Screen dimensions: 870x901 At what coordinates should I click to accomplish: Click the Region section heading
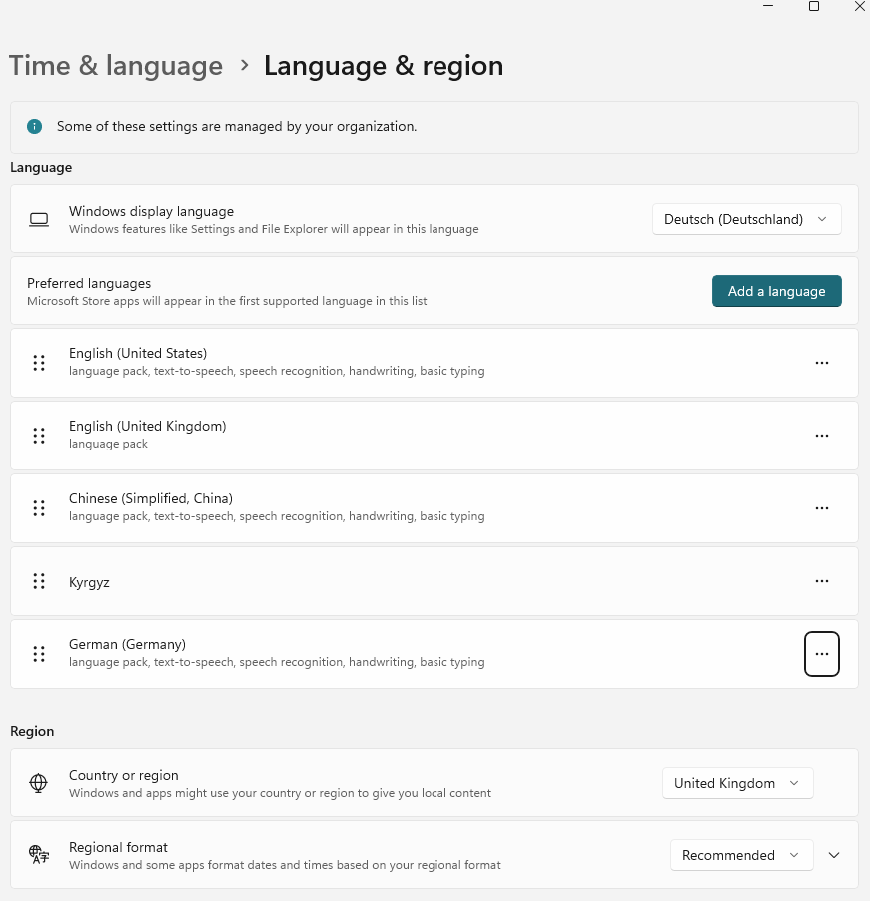click(32, 731)
